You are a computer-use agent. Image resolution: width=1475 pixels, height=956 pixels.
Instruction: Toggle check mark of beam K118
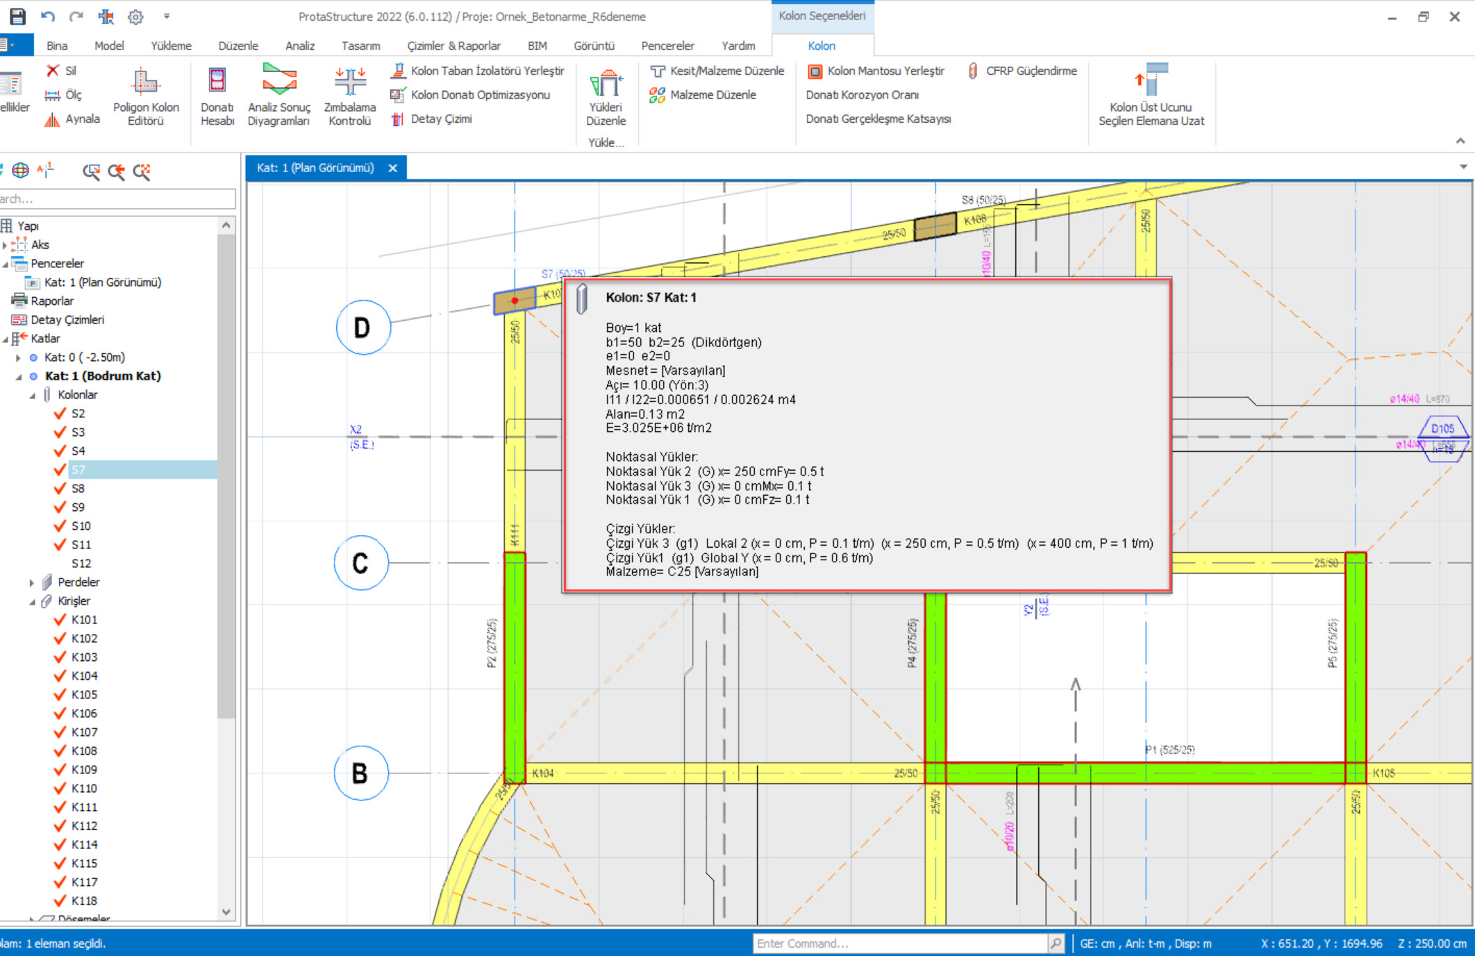(x=60, y=900)
